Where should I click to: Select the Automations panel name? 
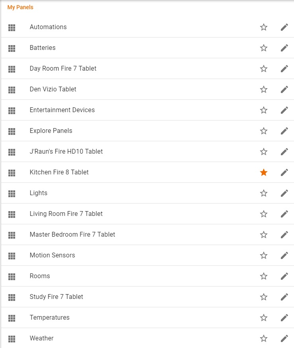[x=48, y=27]
